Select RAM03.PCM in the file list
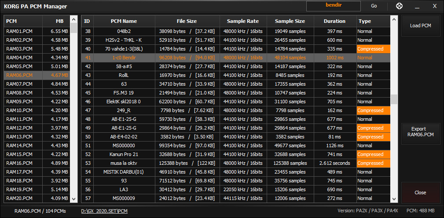This screenshot has height=218, width=444. [37, 49]
